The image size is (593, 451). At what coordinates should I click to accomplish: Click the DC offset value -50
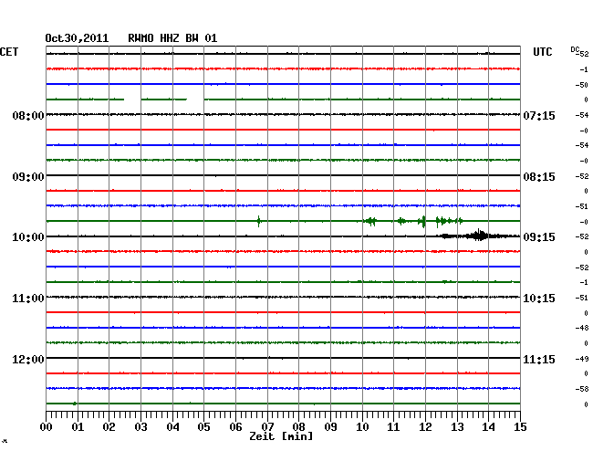(582, 85)
